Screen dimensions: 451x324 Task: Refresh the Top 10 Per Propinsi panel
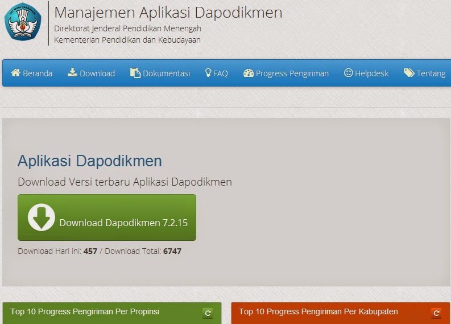pyautogui.click(x=208, y=313)
